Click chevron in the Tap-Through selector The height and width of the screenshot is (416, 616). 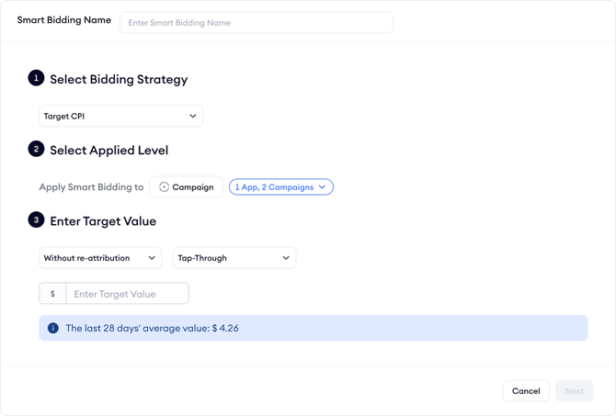tap(286, 258)
